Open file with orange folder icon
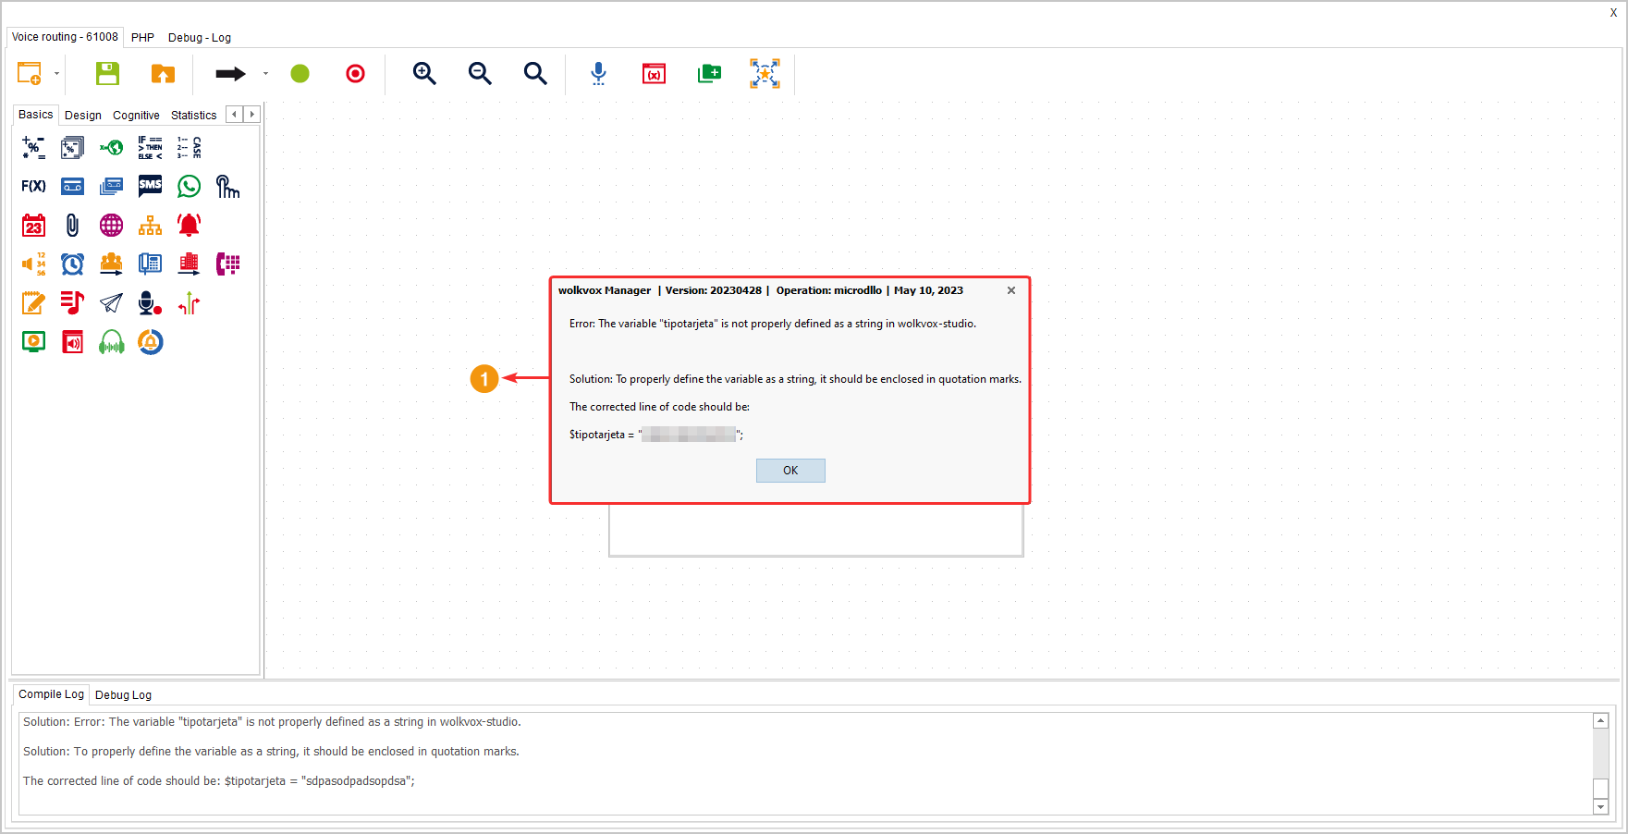 point(163,73)
